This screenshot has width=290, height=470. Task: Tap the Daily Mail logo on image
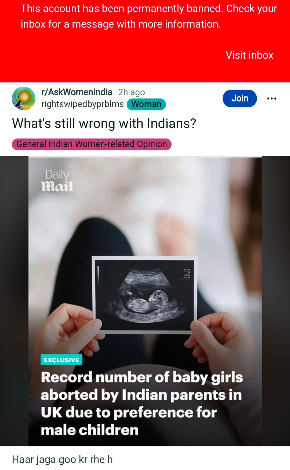[x=57, y=180]
